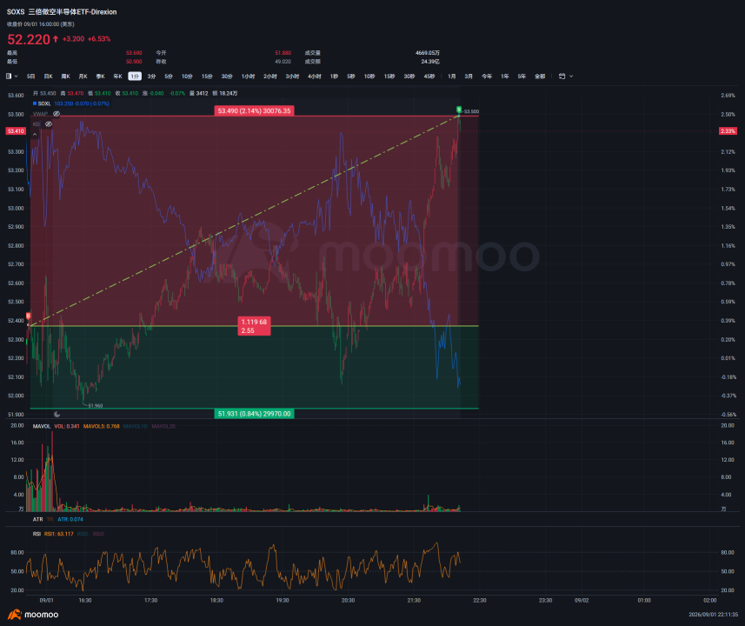Set chart range to 5年

[522, 76]
